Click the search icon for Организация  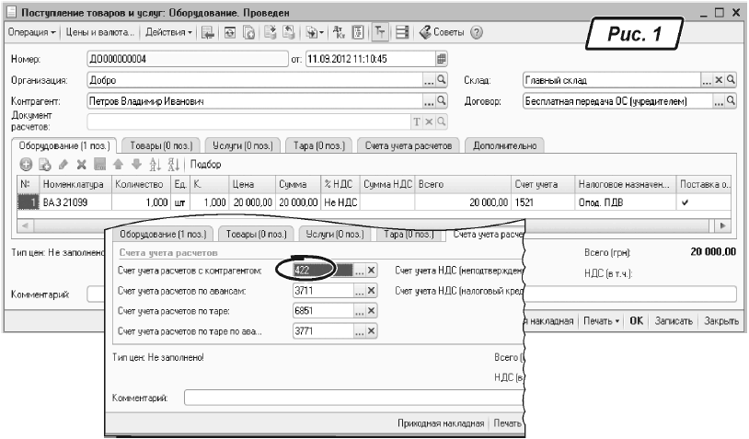click(442, 80)
